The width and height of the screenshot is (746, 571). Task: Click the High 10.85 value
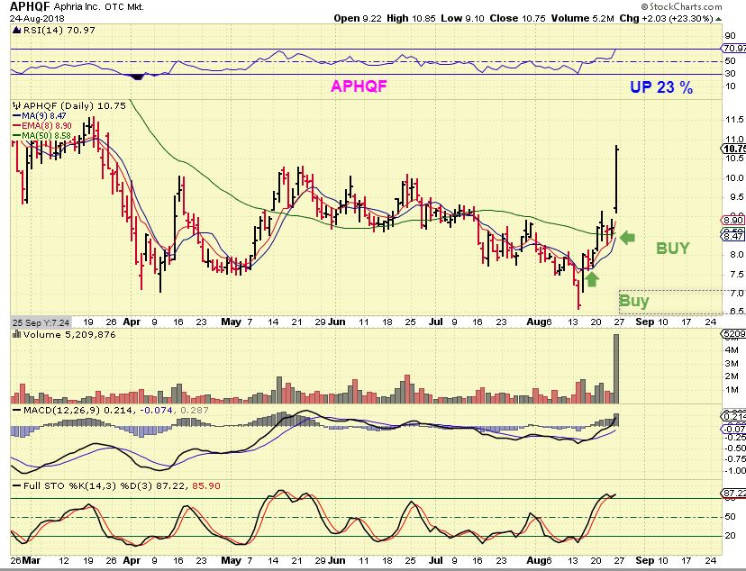[411, 19]
